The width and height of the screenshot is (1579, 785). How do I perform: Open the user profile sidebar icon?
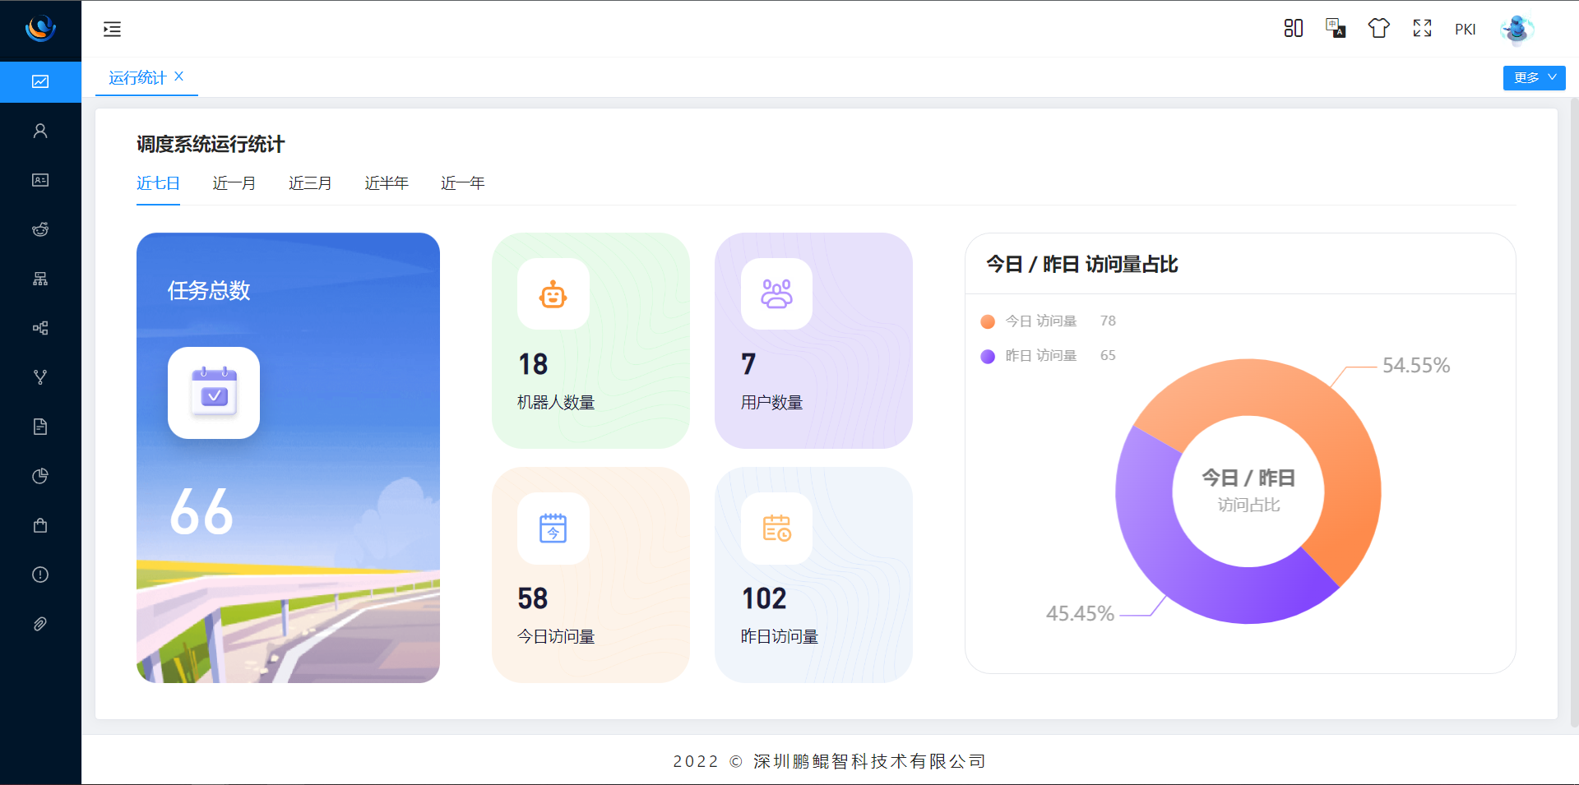tap(40, 131)
